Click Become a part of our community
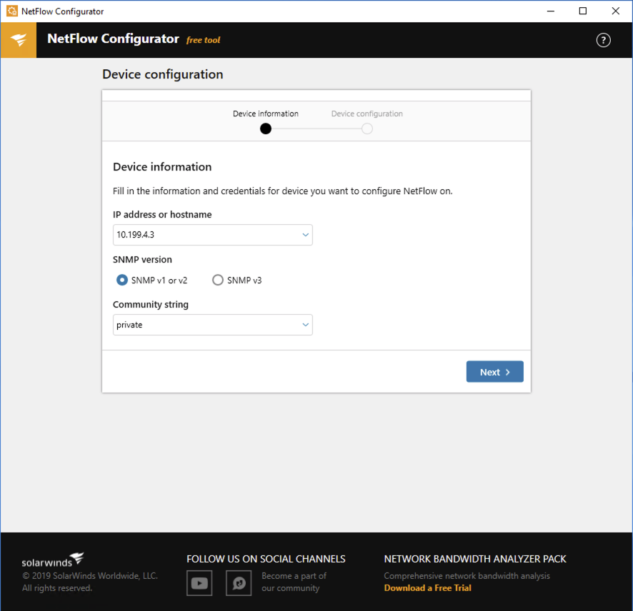The height and width of the screenshot is (611, 633). click(x=294, y=582)
